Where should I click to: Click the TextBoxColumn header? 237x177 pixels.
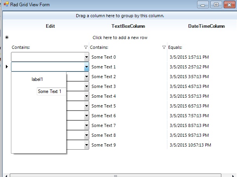point(128,26)
